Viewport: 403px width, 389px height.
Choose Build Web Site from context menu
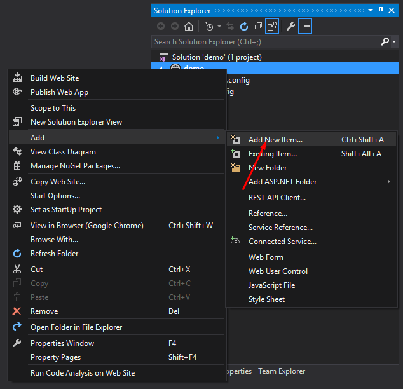tap(117, 78)
